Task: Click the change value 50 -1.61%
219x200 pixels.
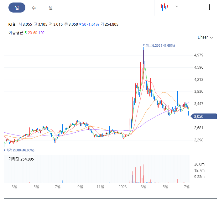Action: 89,24
